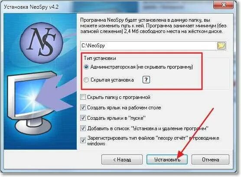Enable the Скрыть папку с программой checkbox
This screenshot has width=241, height=177.
point(83,97)
